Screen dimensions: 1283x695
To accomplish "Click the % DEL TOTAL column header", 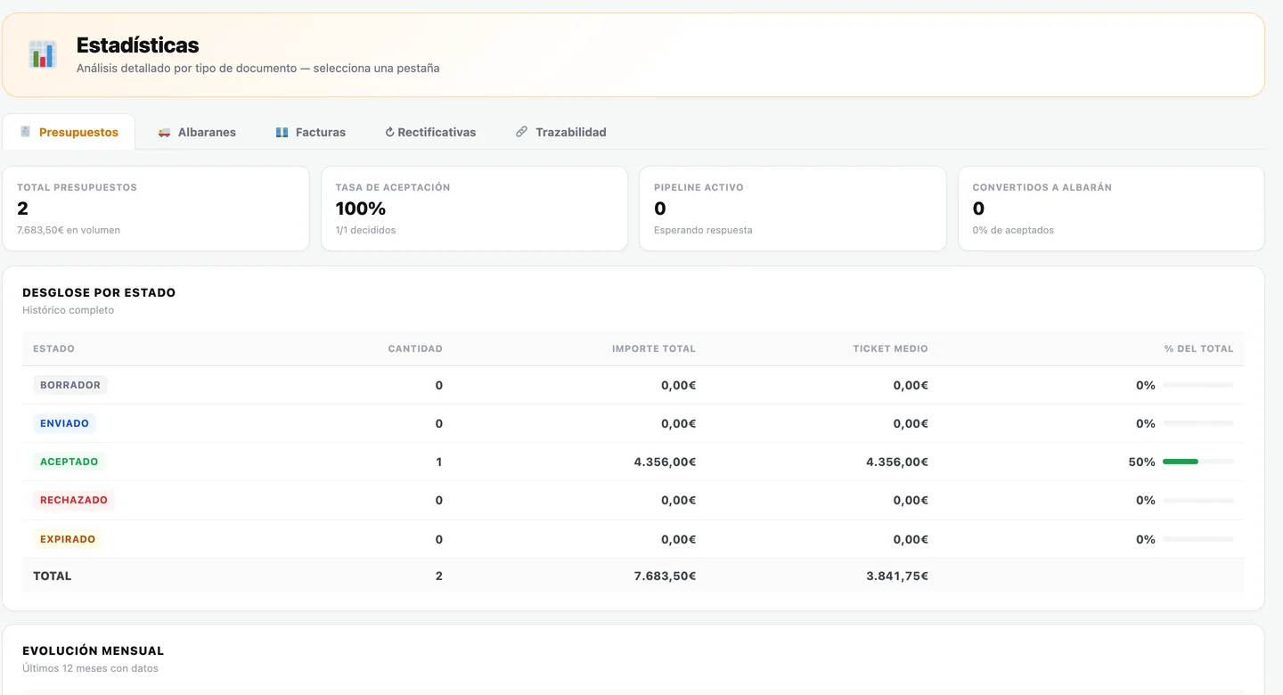I will pos(1198,348).
